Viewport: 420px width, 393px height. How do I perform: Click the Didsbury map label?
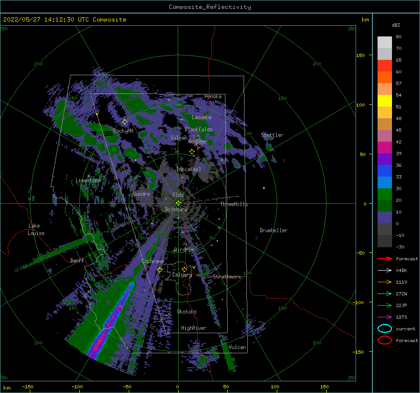coord(176,209)
